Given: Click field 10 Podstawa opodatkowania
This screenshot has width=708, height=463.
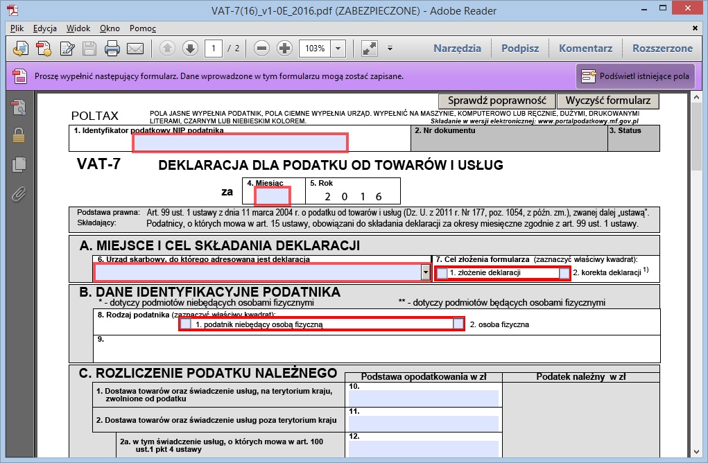Looking at the screenshot, I should click(x=424, y=398).
